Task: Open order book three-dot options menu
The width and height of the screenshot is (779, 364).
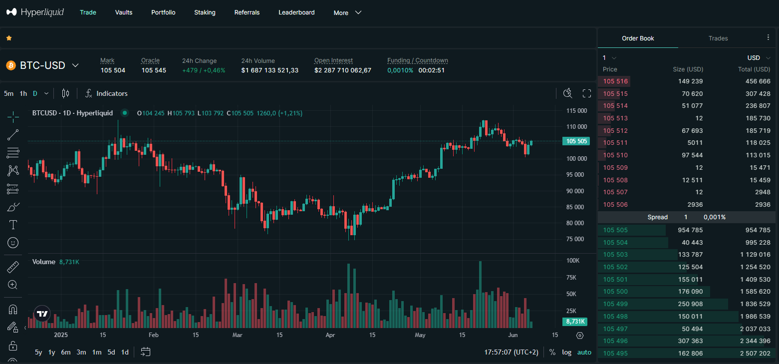Action: pos(768,37)
